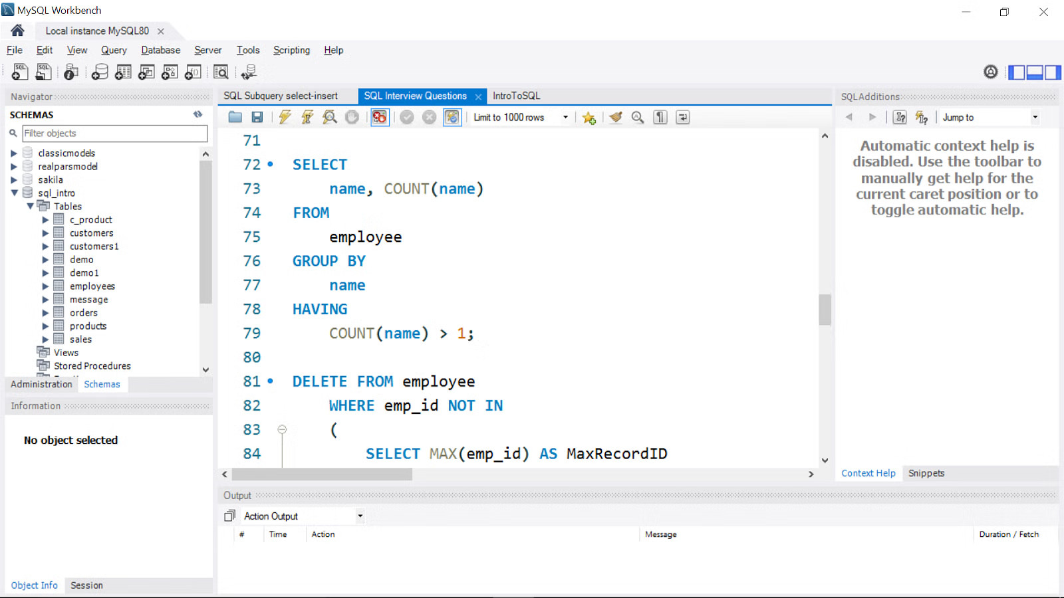The height and width of the screenshot is (598, 1064).
Task: Toggle auto-commit mode button
Action: tap(452, 118)
